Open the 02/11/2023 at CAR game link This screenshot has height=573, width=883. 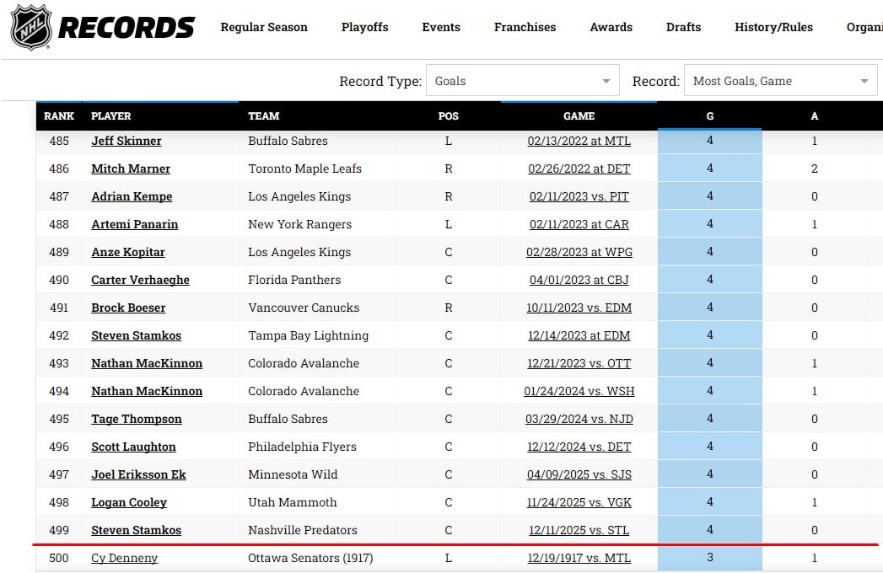click(579, 224)
